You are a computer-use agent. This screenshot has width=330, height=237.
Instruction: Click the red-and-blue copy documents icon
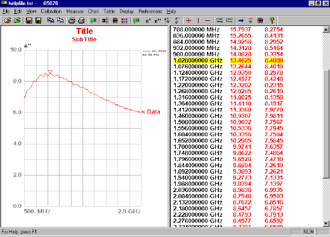(60, 20)
